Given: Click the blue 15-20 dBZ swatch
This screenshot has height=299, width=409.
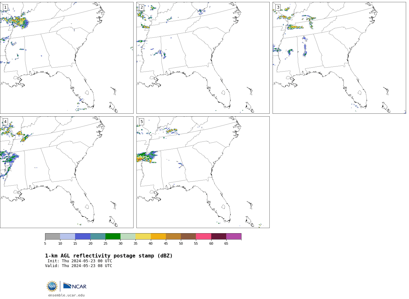Looking at the screenshot, I should 83,236.
